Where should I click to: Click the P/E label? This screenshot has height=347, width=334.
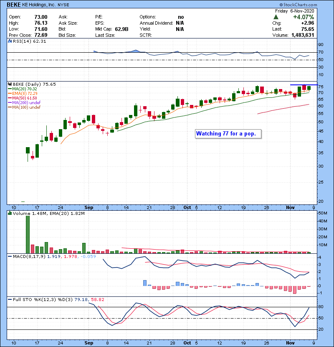coord(99,17)
